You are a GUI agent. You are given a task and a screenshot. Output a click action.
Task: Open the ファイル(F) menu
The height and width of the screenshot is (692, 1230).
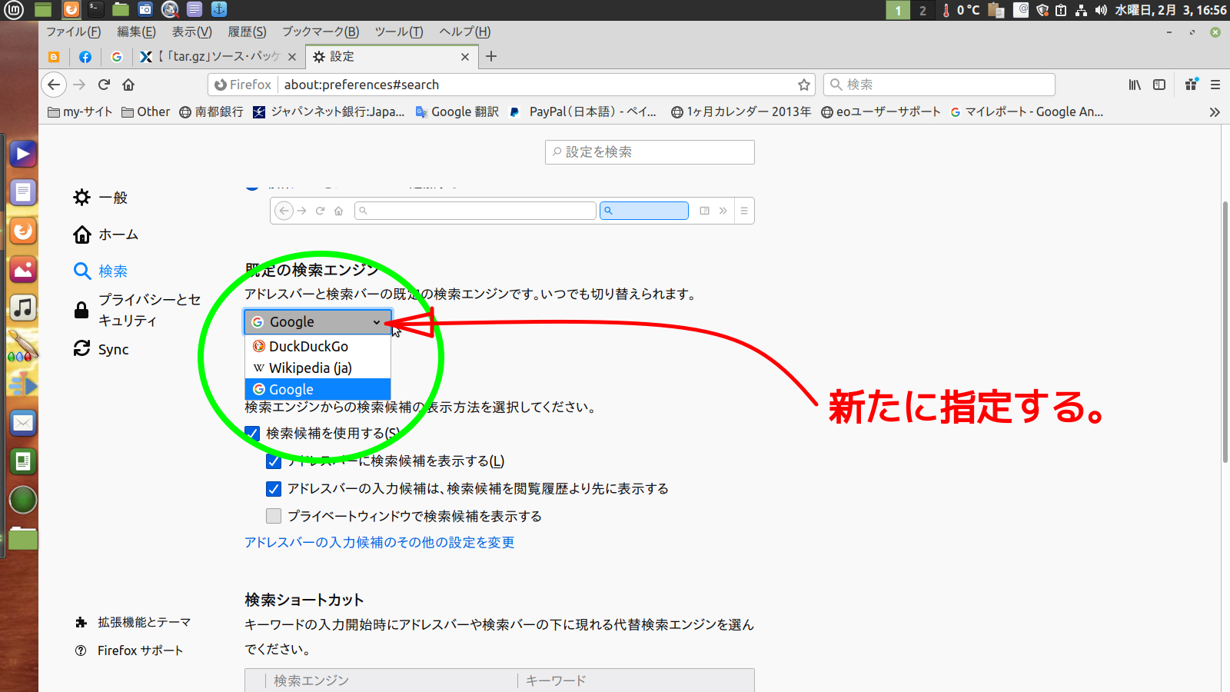pos(73,32)
